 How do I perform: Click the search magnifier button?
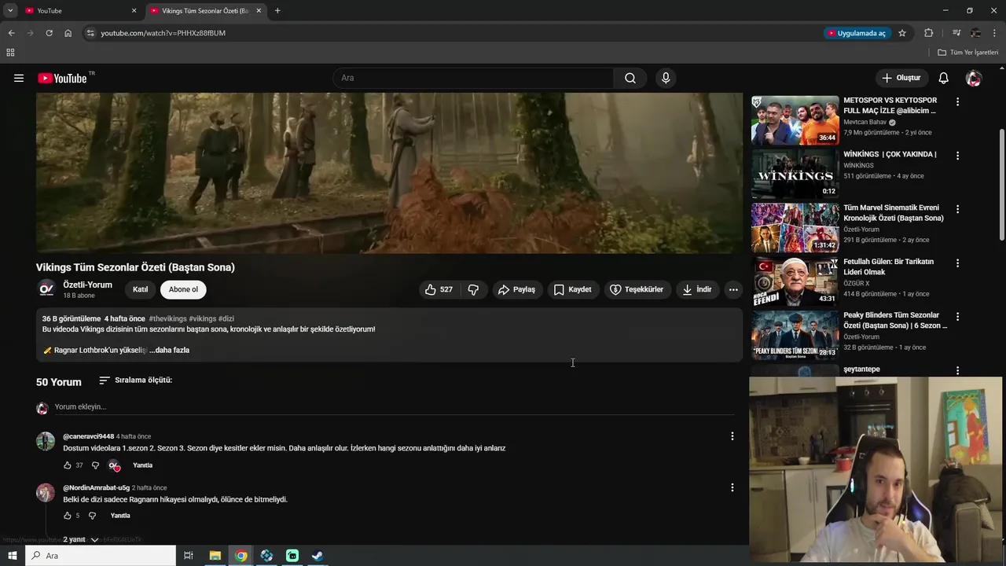630,78
